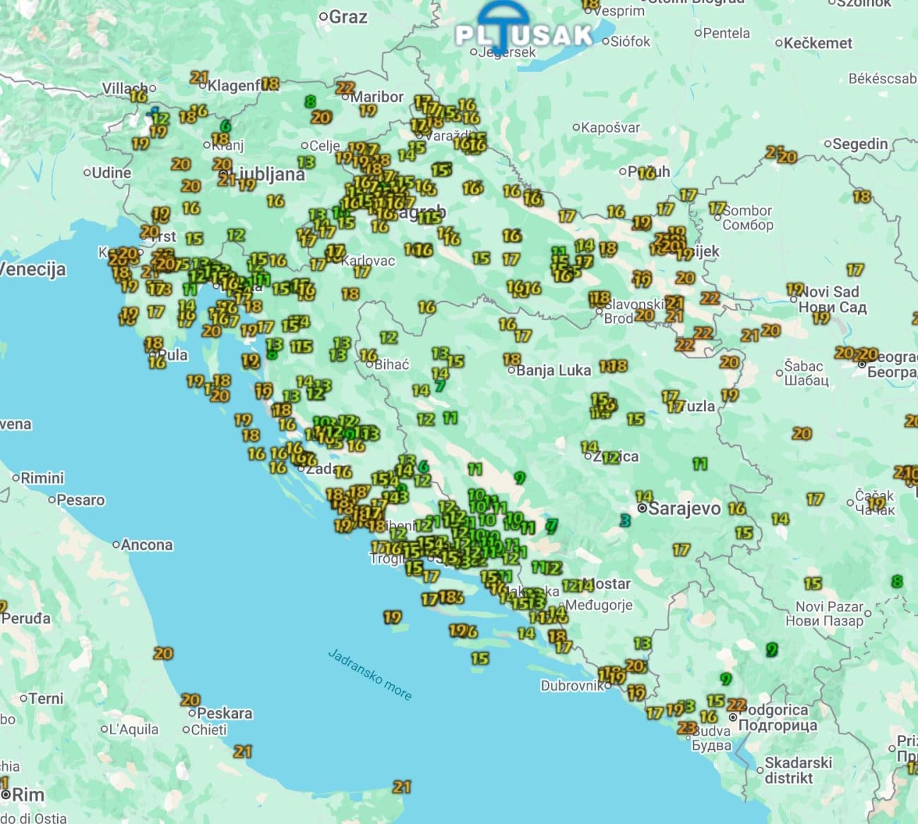Click the Sarajevo city label

(684, 508)
